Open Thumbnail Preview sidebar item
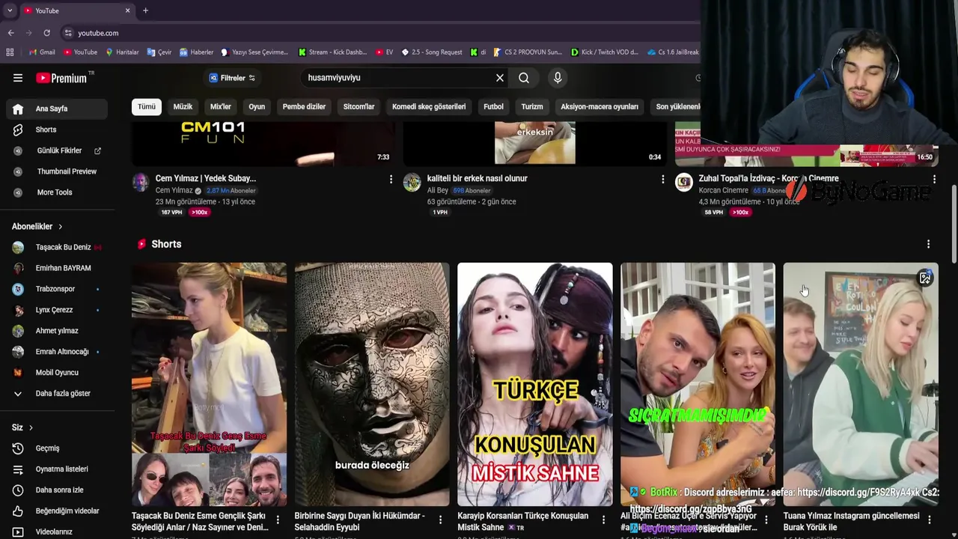The width and height of the screenshot is (958, 539). pos(57,171)
